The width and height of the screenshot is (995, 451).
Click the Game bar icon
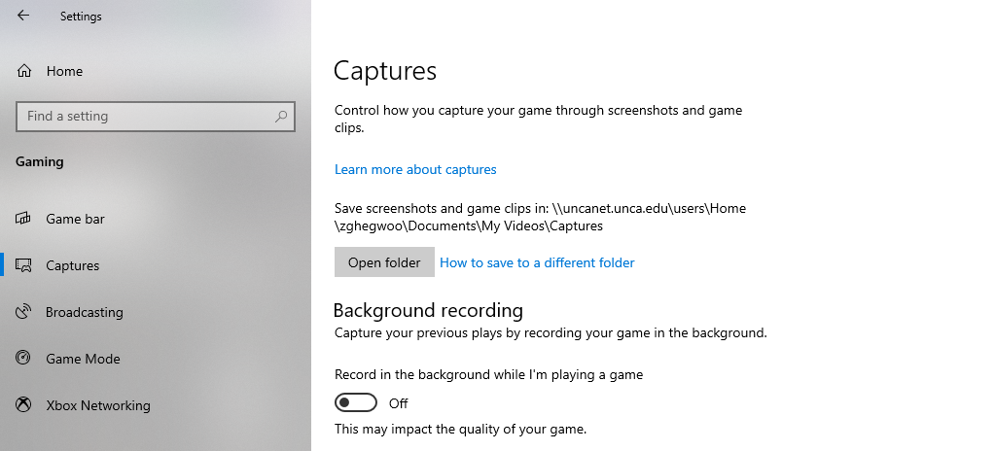[x=24, y=219]
